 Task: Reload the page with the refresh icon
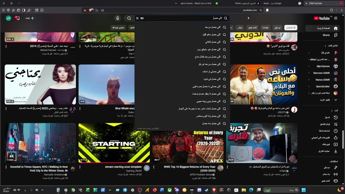coord(332,10)
